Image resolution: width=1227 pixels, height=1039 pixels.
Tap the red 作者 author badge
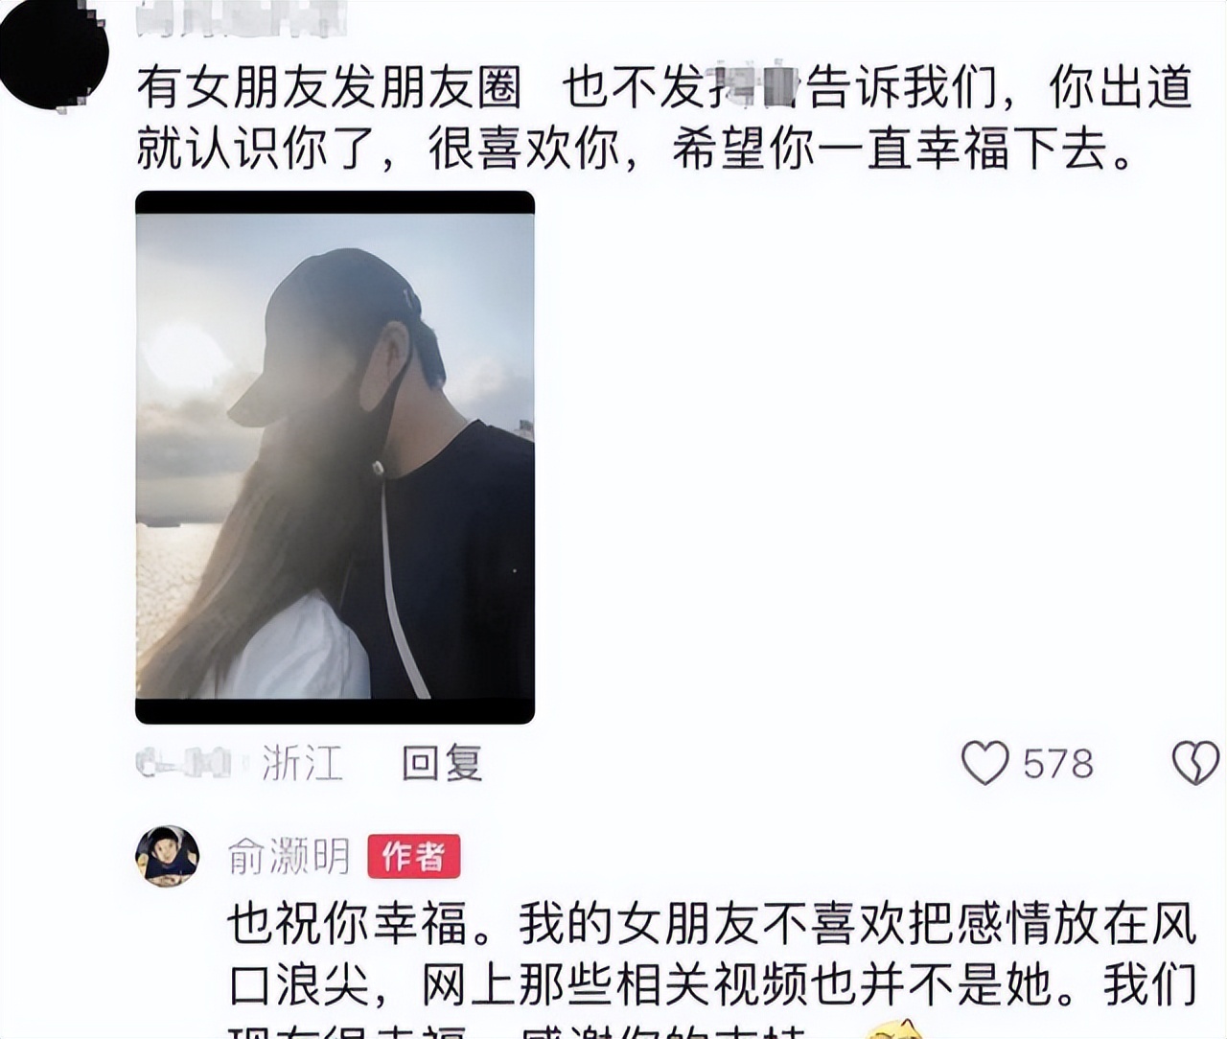point(414,856)
